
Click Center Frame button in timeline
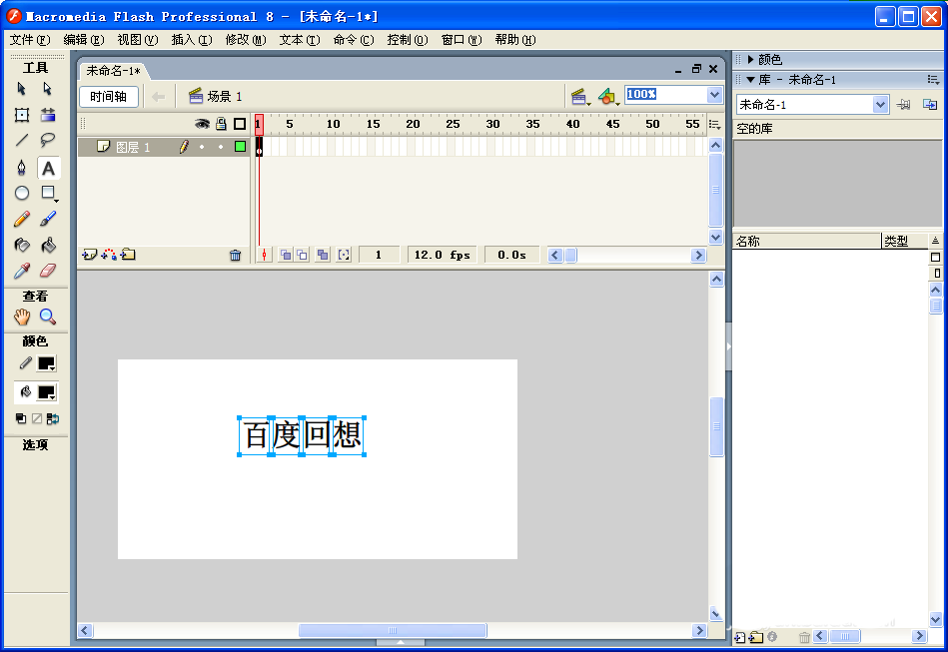(x=264, y=255)
